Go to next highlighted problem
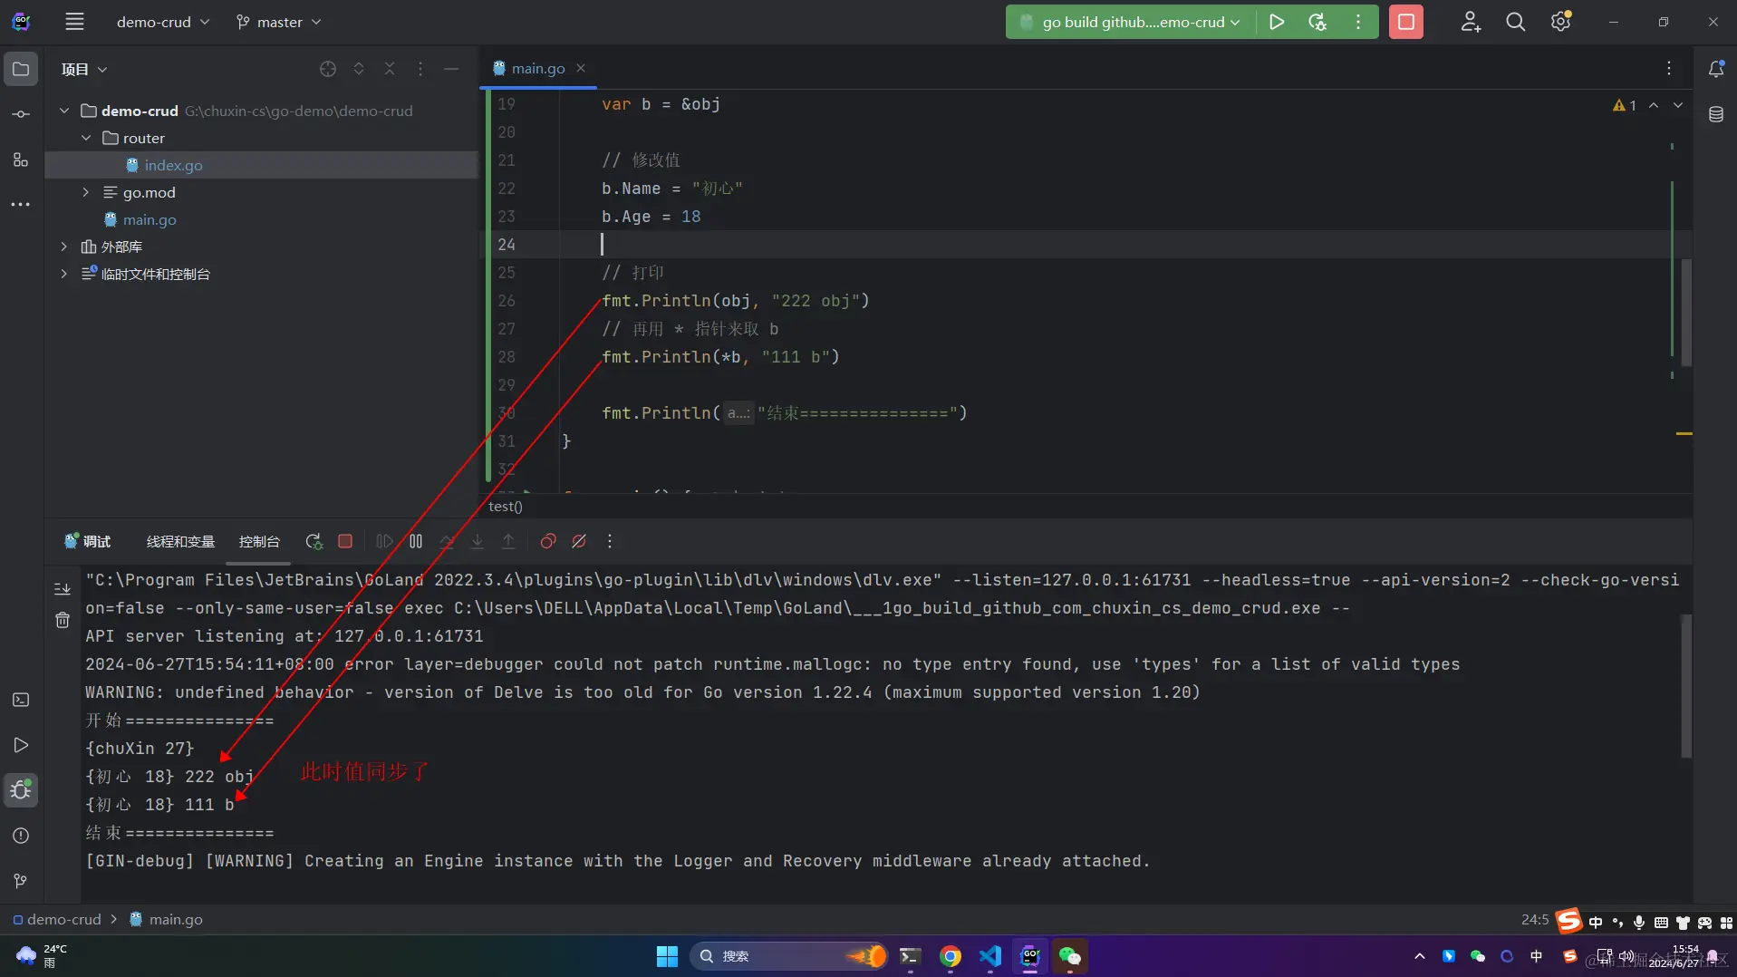This screenshot has width=1737, height=977. (x=1678, y=105)
